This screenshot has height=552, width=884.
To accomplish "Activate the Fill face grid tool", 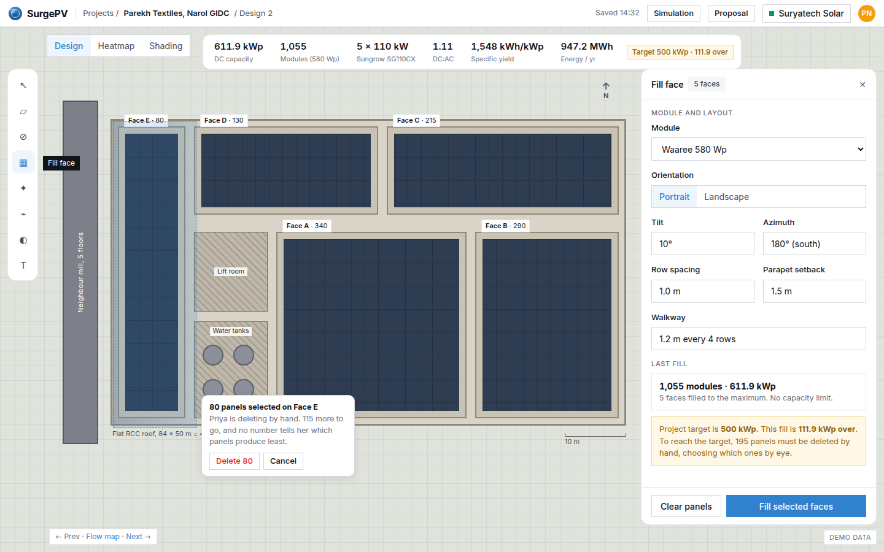I will tap(23, 163).
